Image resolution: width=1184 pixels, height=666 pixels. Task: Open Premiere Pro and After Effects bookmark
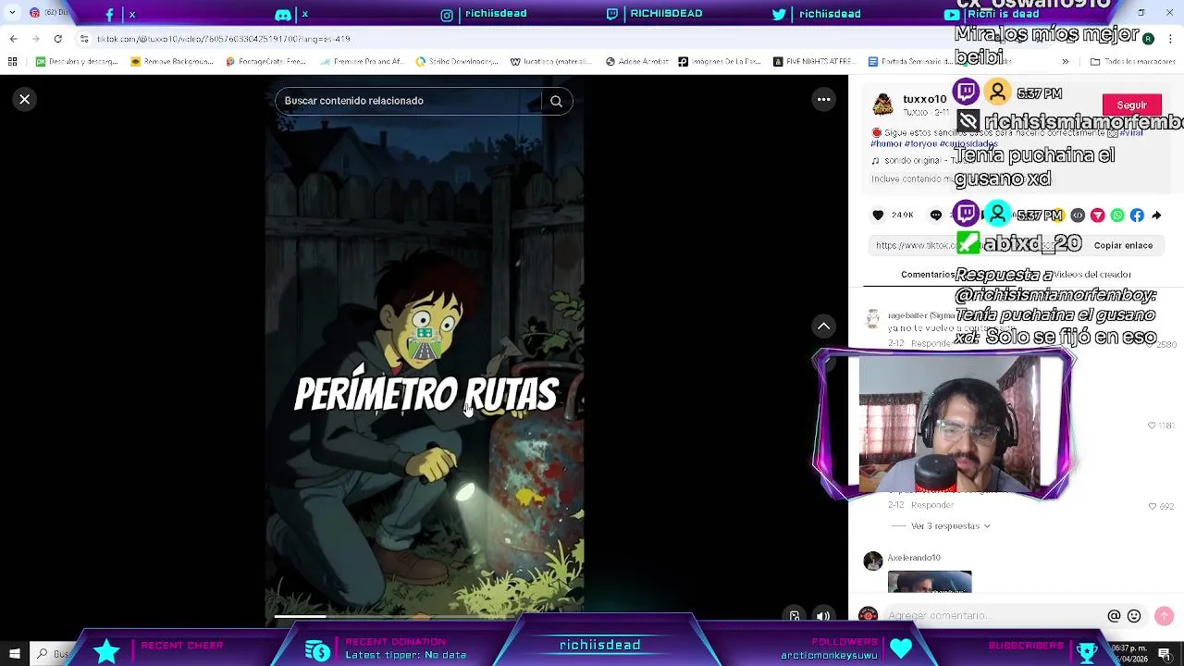pos(362,62)
